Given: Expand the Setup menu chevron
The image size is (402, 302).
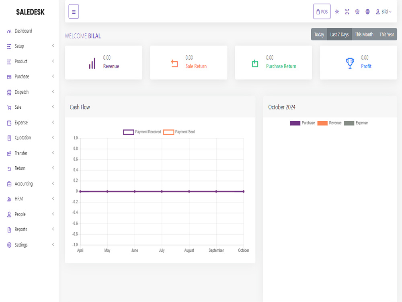Looking at the screenshot, I should 53,46.
